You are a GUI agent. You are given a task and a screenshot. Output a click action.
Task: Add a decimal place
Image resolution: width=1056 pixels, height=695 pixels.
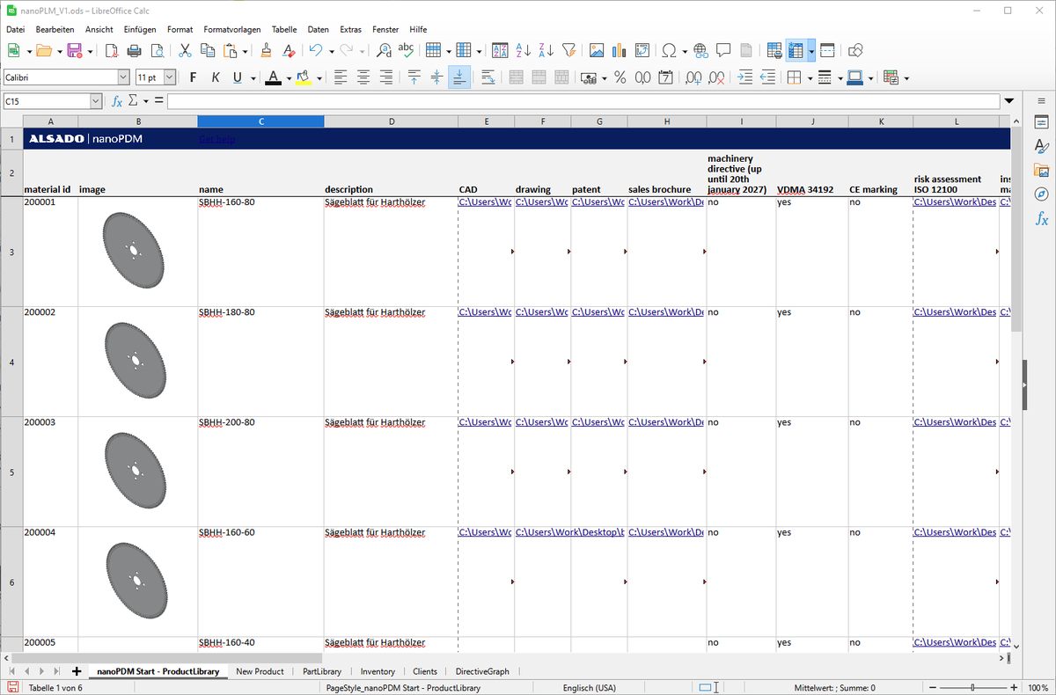coord(693,77)
